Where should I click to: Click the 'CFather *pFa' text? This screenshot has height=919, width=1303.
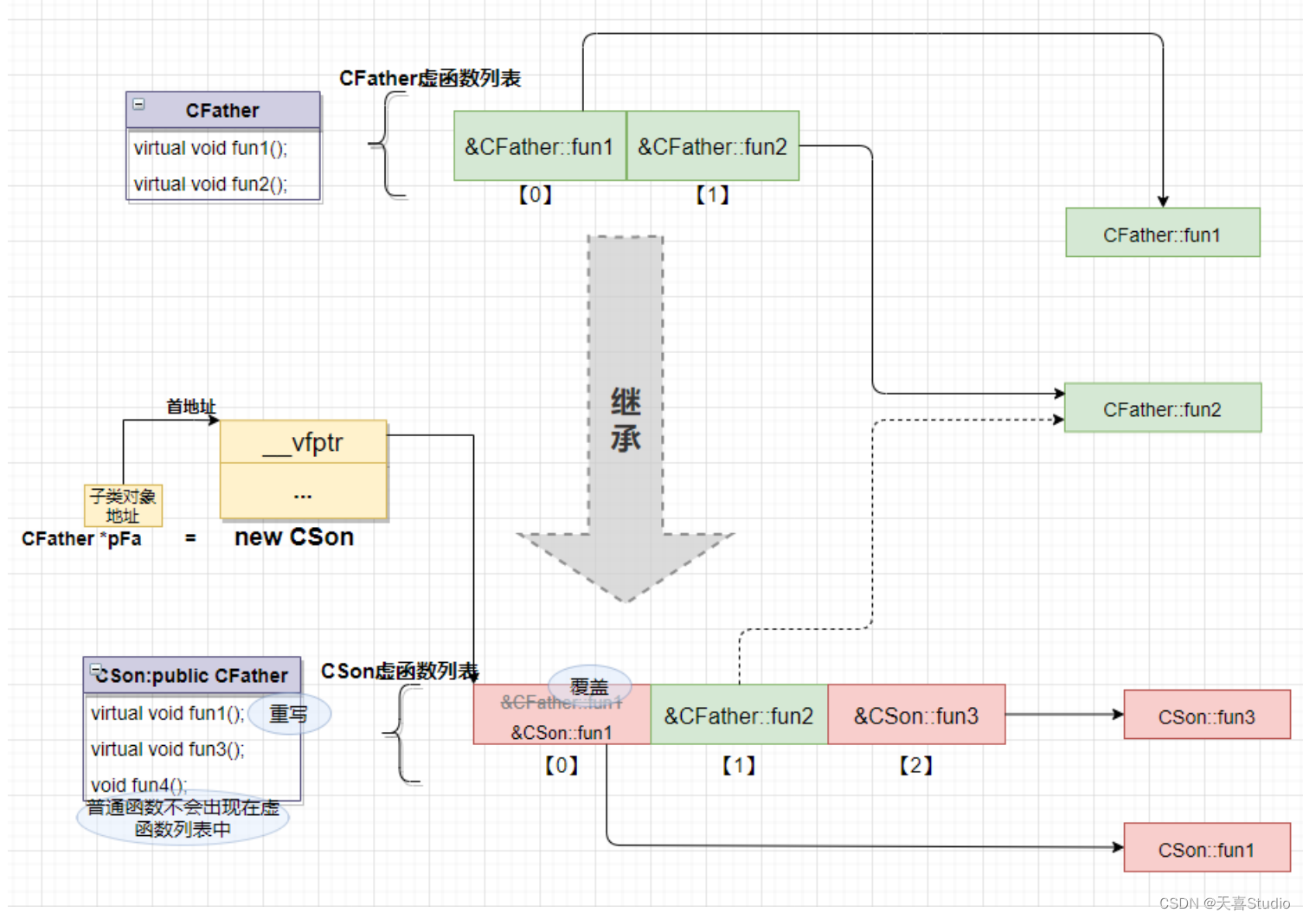(81, 538)
